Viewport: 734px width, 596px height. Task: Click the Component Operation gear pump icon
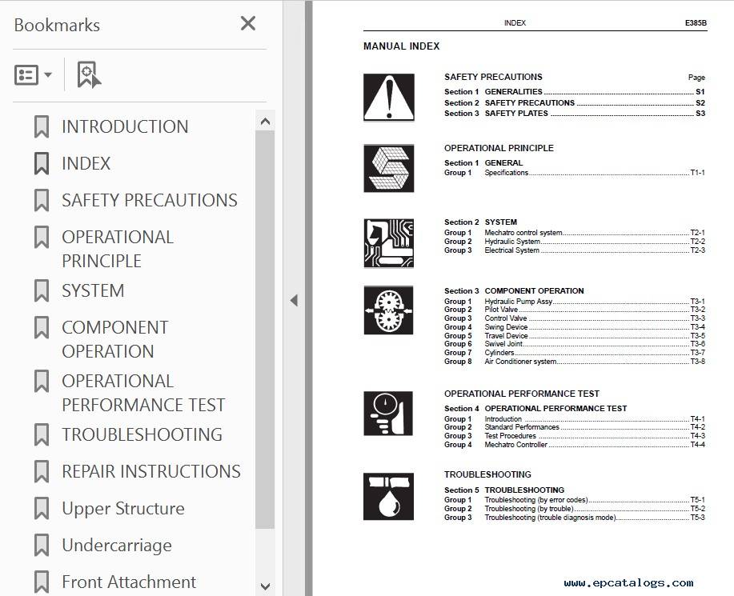(x=388, y=310)
